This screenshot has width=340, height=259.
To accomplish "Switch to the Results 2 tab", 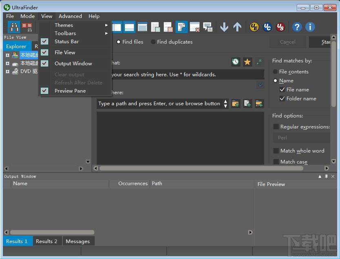I will click(x=47, y=241).
